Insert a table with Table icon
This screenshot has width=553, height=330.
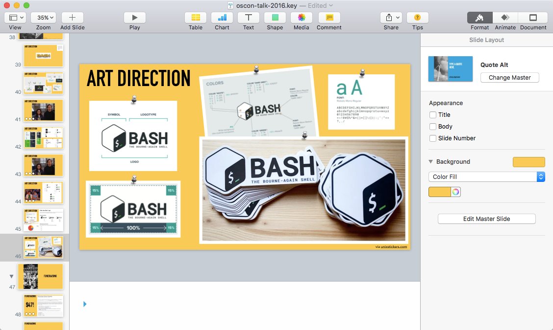click(x=196, y=18)
